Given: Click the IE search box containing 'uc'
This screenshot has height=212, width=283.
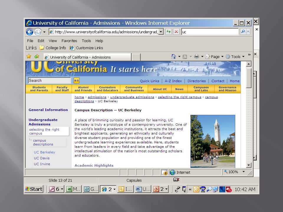Looking at the screenshot, I should [210, 32].
